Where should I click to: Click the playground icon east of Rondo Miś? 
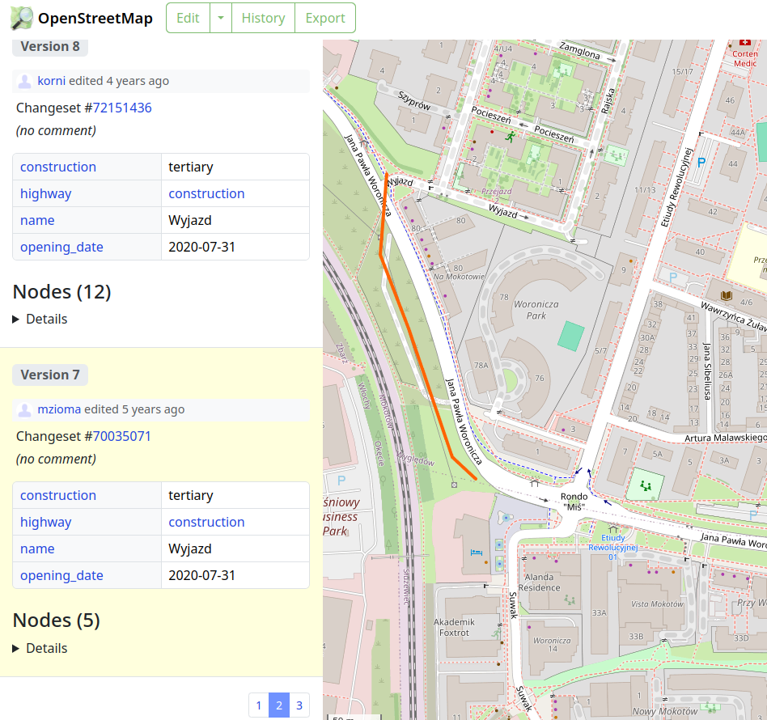[645, 485]
